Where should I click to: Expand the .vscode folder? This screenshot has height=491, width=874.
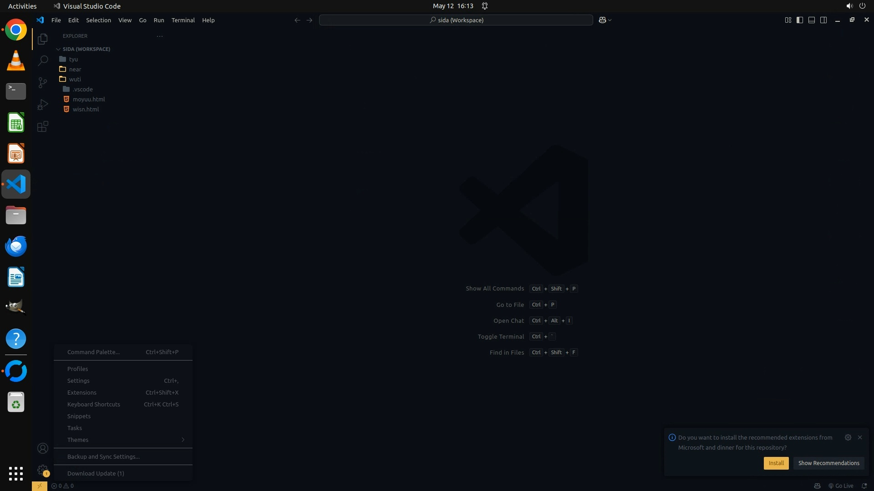82,89
